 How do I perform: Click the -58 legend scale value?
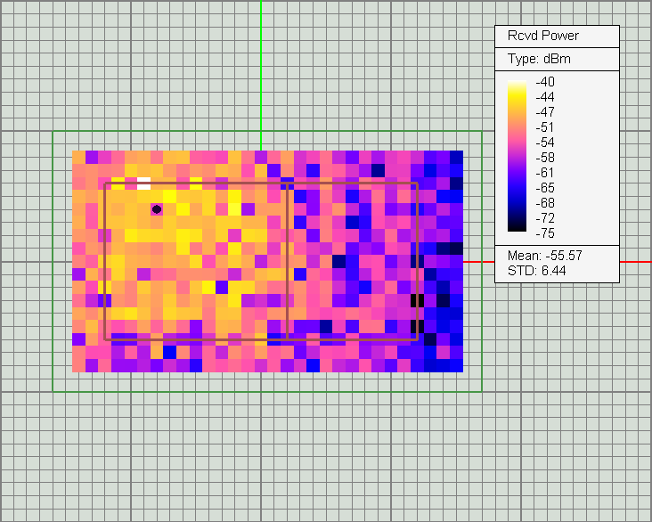(545, 158)
